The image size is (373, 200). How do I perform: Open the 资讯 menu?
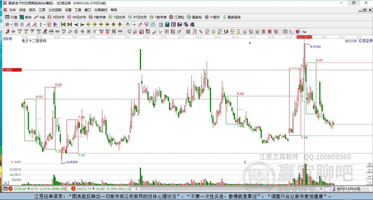32,10
